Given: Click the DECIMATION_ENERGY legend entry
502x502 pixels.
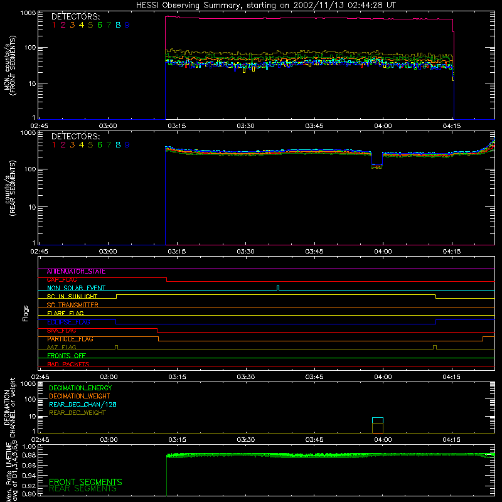Looking at the screenshot, I should click(80, 388).
